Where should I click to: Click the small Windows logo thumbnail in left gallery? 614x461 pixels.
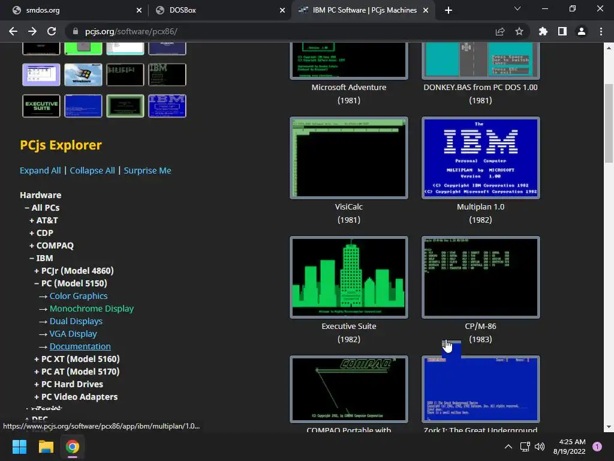click(83, 74)
